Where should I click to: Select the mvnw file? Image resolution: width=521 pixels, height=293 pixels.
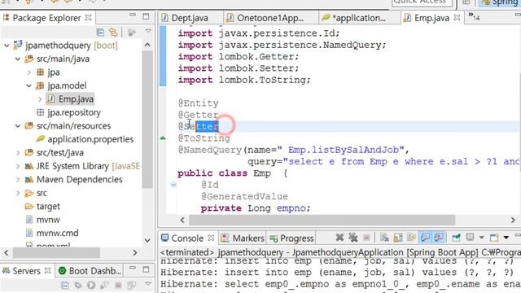(48, 220)
